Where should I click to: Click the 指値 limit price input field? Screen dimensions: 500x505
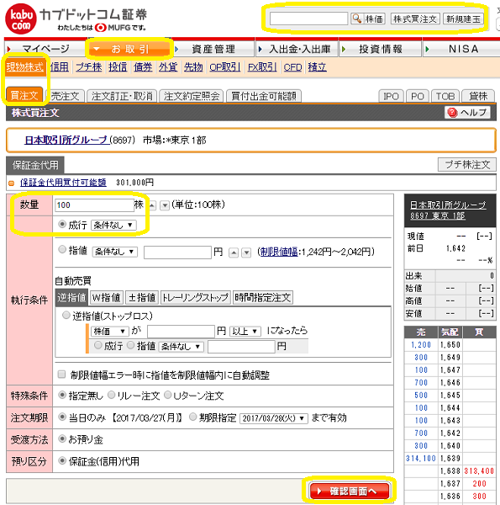click(177, 252)
